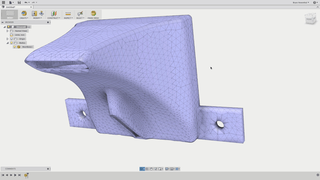Screen dimensions: 320x180
Task: Hide the Origin folder via lightbulb
Action: click(x=11, y=39)
